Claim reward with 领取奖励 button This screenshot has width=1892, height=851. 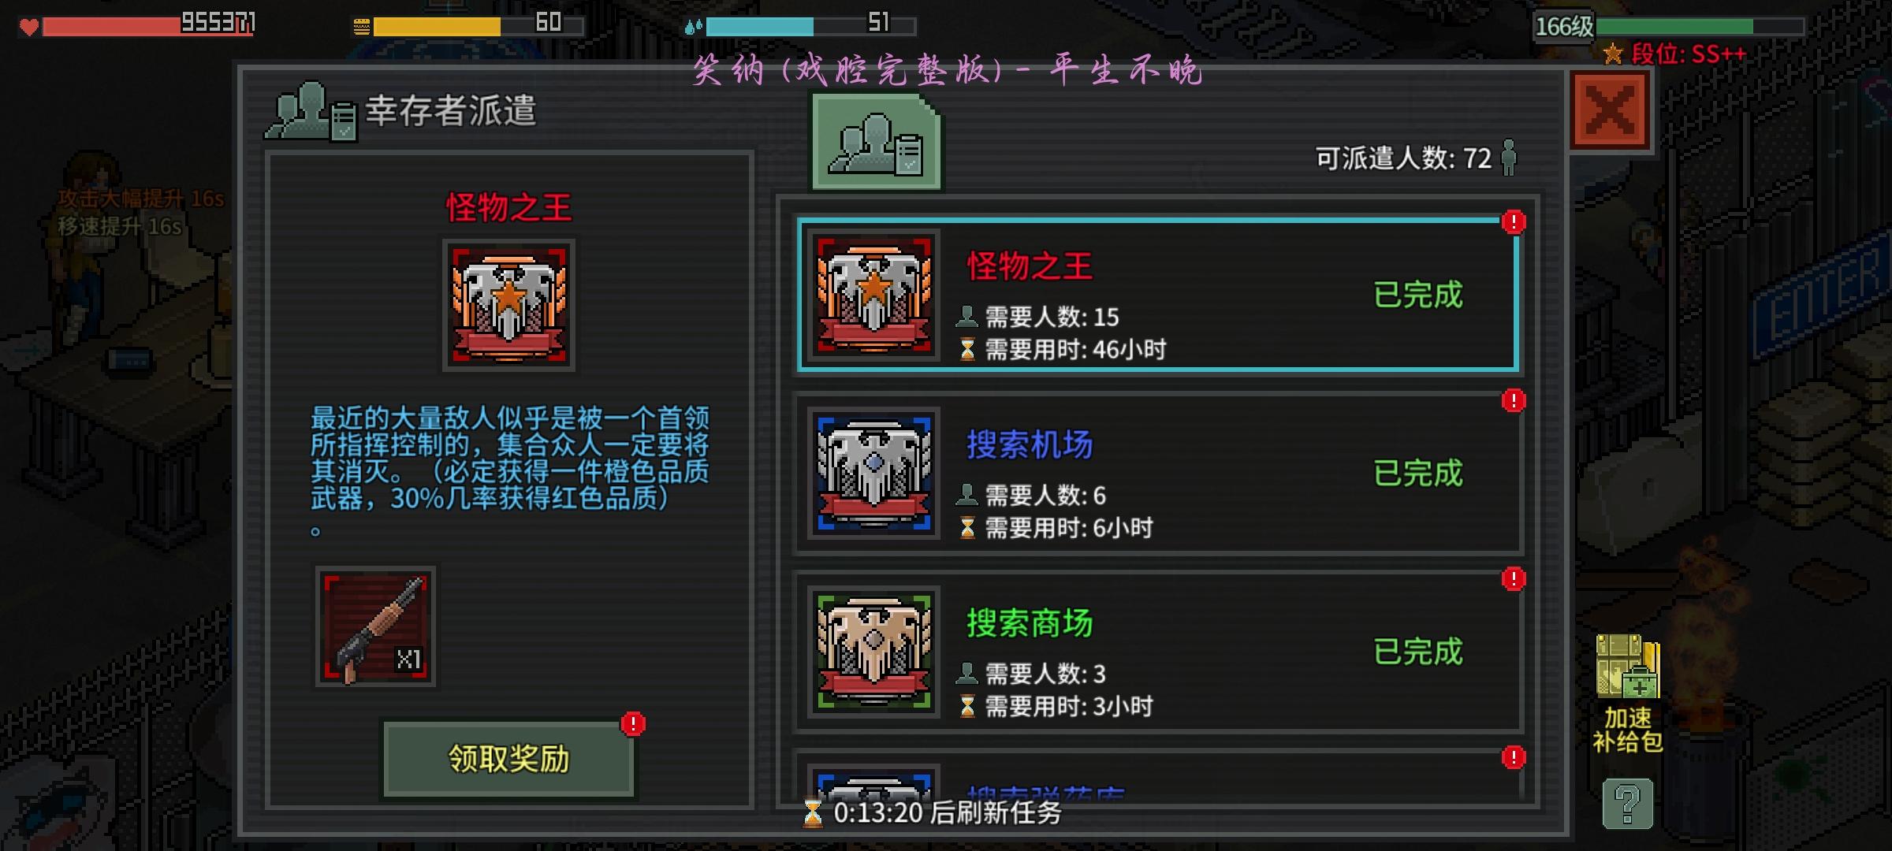coord(508,759)
